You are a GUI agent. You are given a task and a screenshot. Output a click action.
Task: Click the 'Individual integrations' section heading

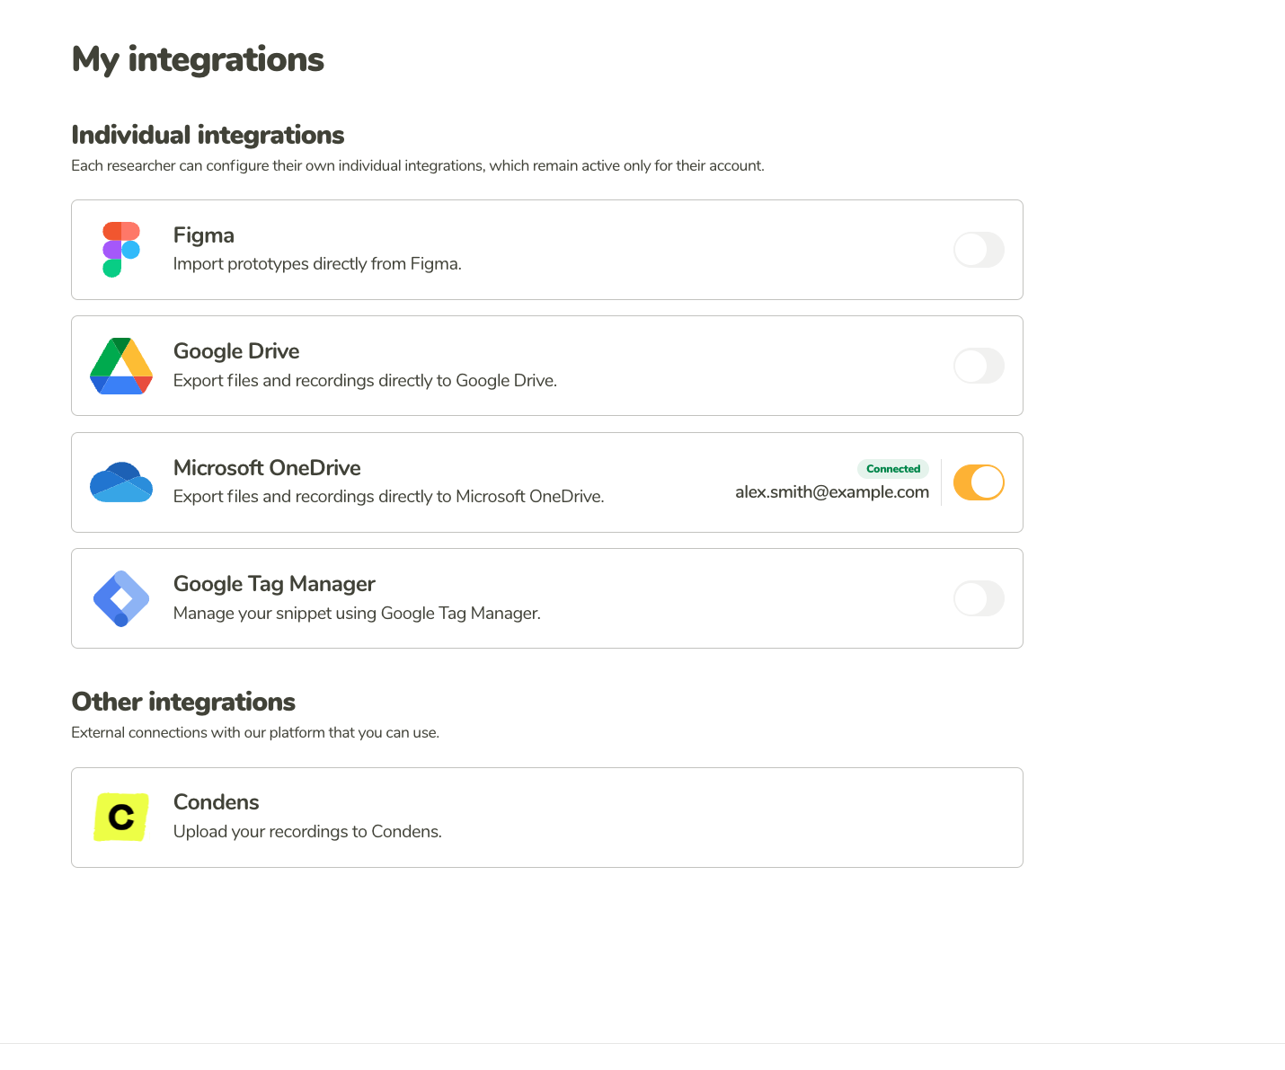pos(208,135)
